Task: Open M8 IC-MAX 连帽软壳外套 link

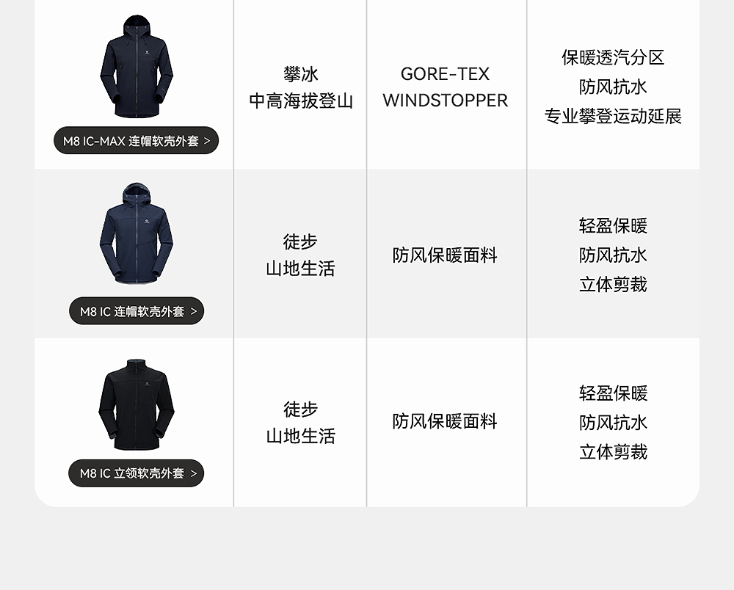Action: [x=137, y=140]
